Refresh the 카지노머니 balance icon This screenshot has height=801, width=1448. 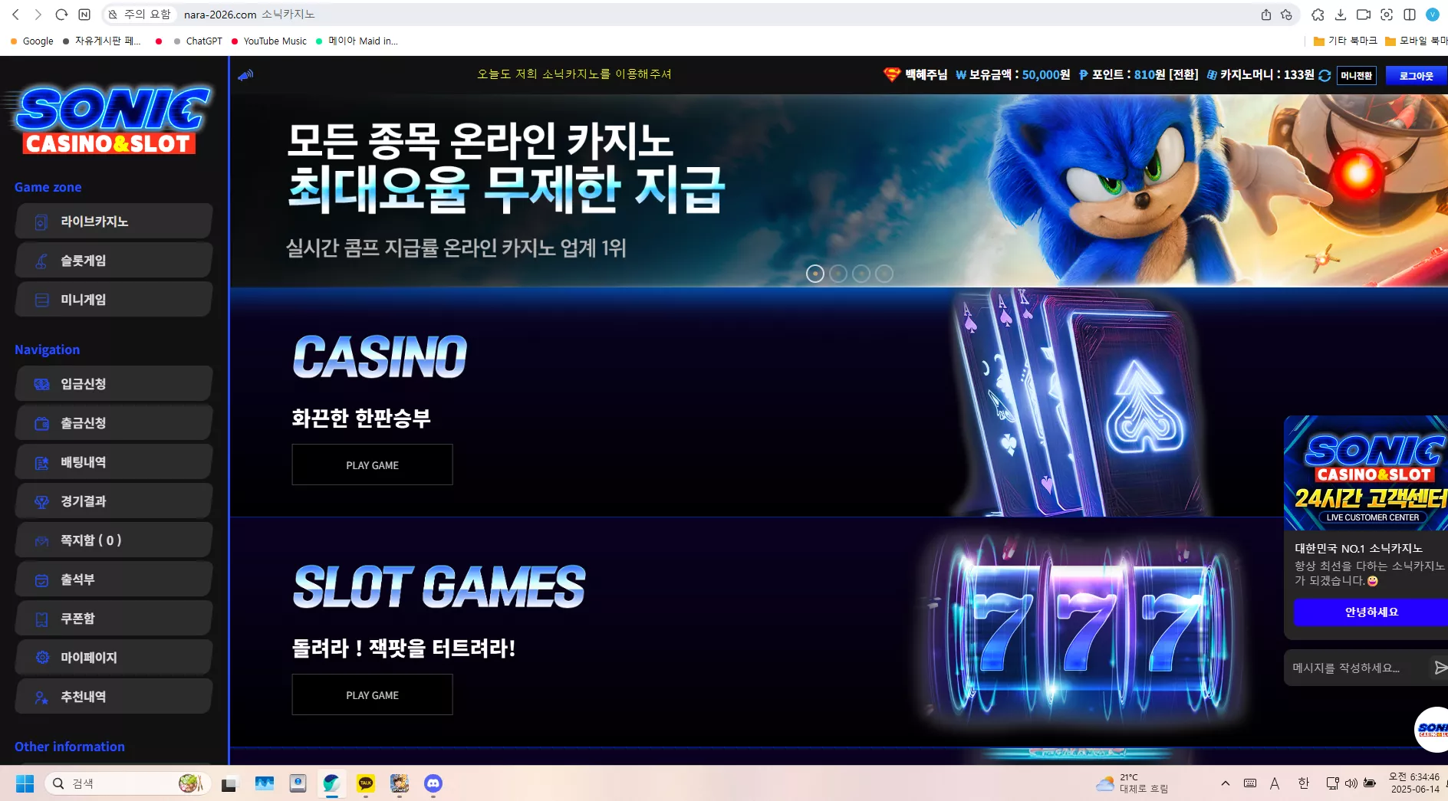click(x=1325, y=76)
